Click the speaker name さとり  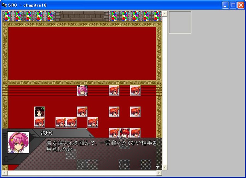46,133
